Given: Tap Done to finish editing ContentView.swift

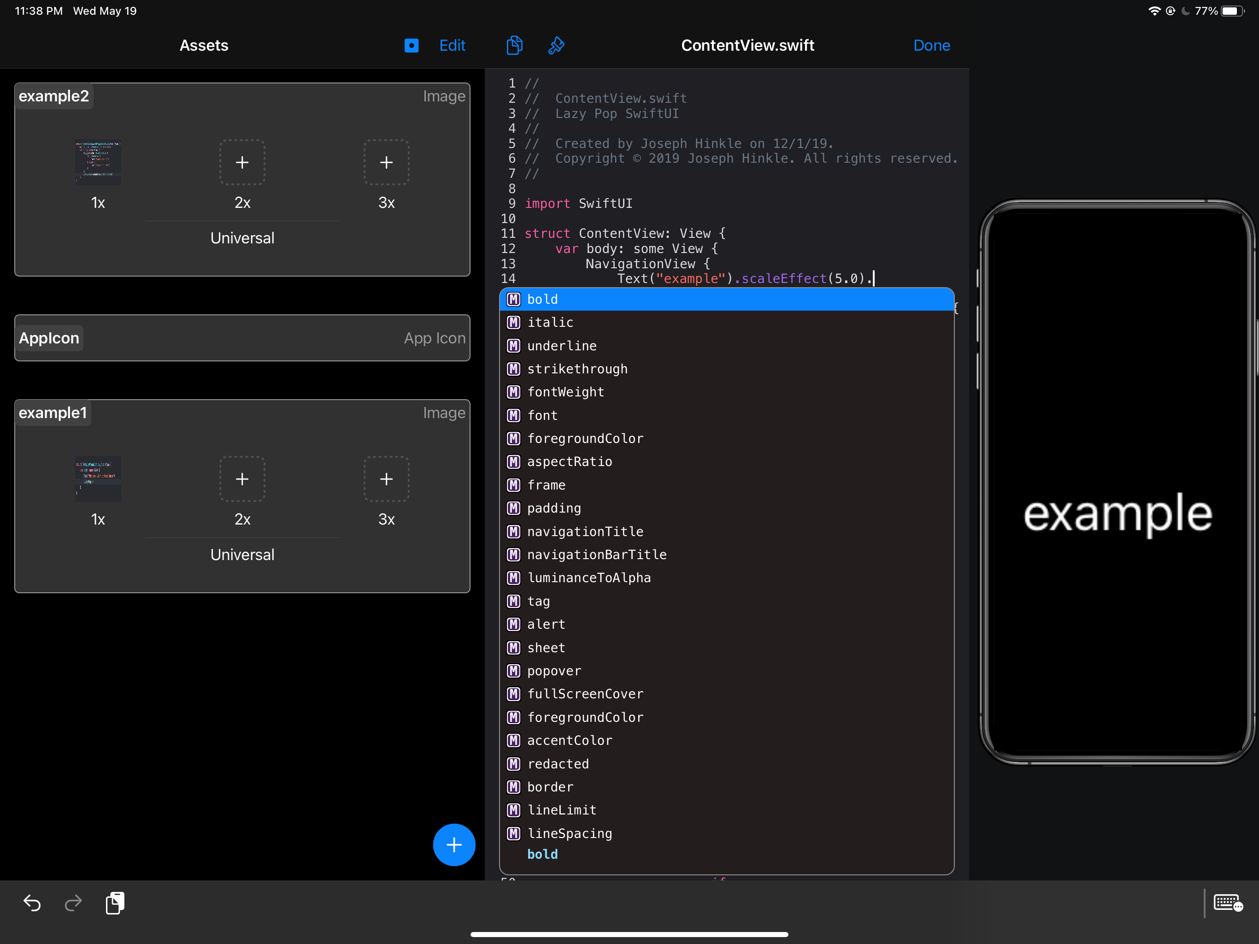Looking at the screenshot, I should tap(931, 46).
